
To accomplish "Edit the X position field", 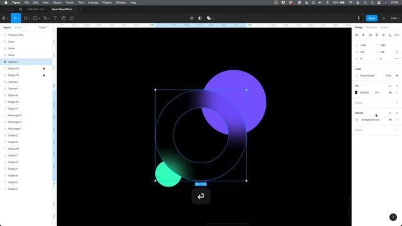I will (364, 45).
